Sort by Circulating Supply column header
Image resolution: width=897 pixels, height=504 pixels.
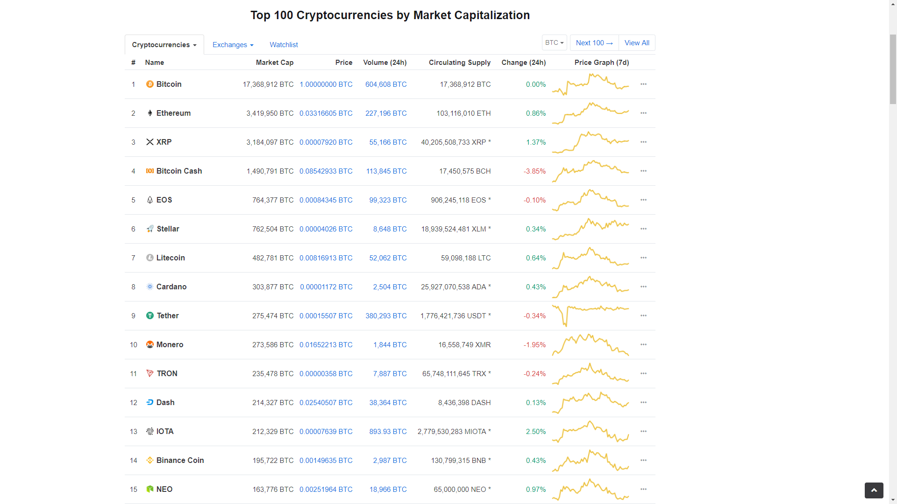(x=460, y=63)
